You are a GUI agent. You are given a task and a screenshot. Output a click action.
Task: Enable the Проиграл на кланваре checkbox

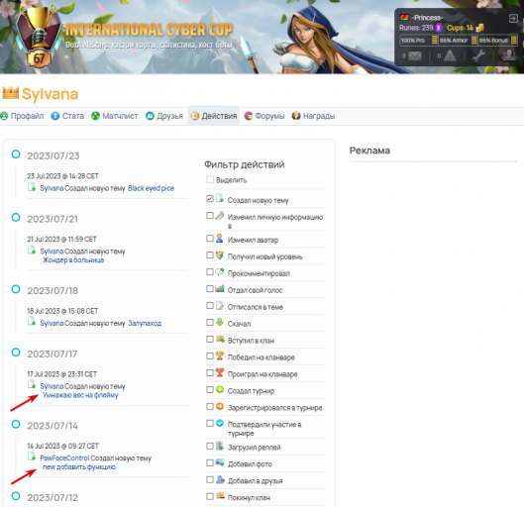click(x=210, y=372)
